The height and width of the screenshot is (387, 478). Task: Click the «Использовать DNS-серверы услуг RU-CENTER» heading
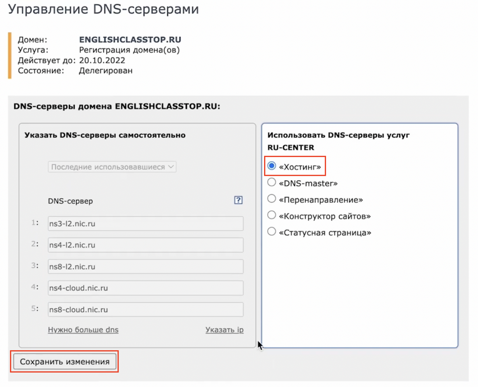coord(338,141)
